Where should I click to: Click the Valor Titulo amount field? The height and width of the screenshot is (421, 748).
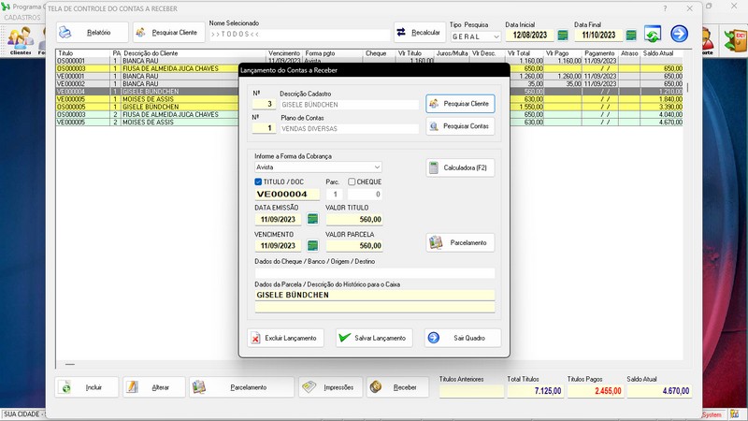click(x=353, y=219)
